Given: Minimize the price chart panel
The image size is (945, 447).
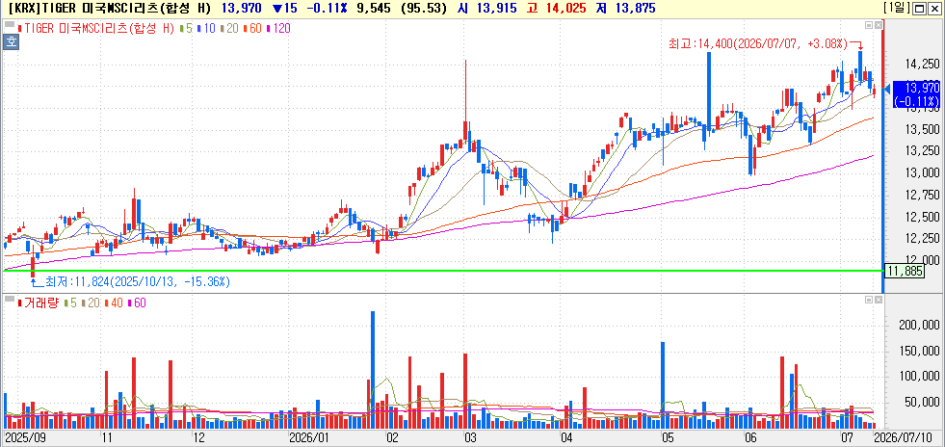Looking at the screenshot, I should pos(869,25).
